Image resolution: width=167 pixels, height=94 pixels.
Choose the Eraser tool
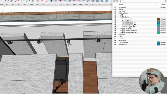click(11, 1)
